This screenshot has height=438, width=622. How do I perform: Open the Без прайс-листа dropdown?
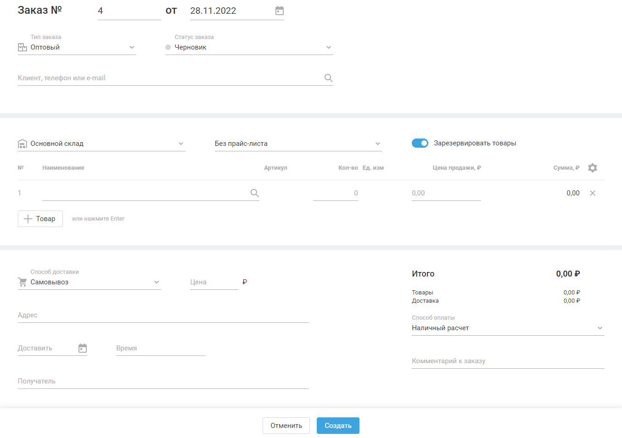click(x=378, y=144)
